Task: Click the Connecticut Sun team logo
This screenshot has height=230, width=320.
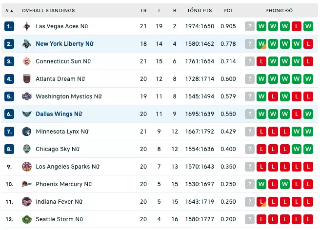Action: (x=27, y=61)
